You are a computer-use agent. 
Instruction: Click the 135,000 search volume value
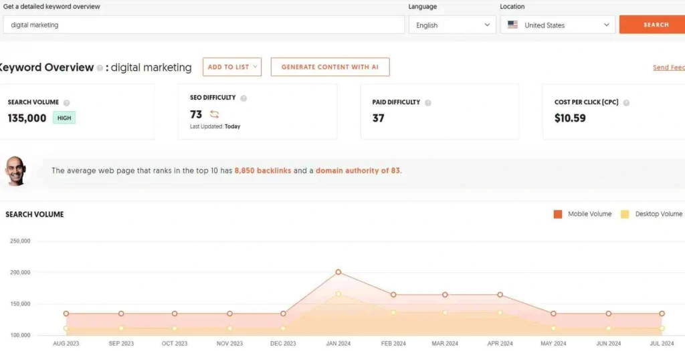click(27, 118)
